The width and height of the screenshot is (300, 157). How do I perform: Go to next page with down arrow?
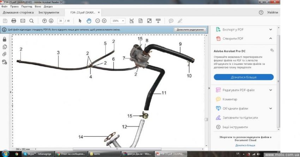point(51,21)
